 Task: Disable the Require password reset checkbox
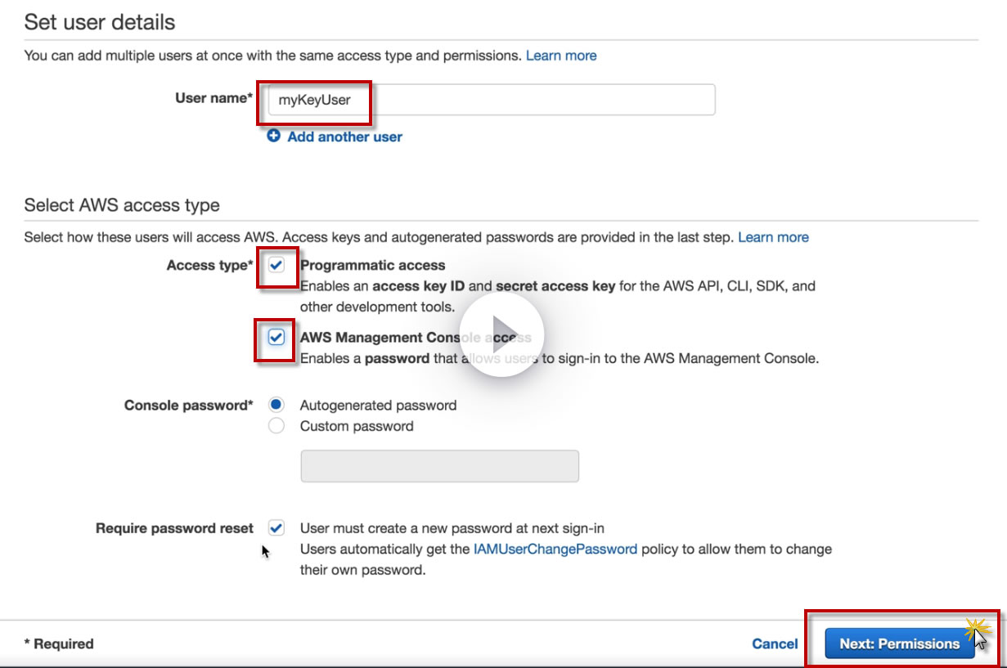276,528
